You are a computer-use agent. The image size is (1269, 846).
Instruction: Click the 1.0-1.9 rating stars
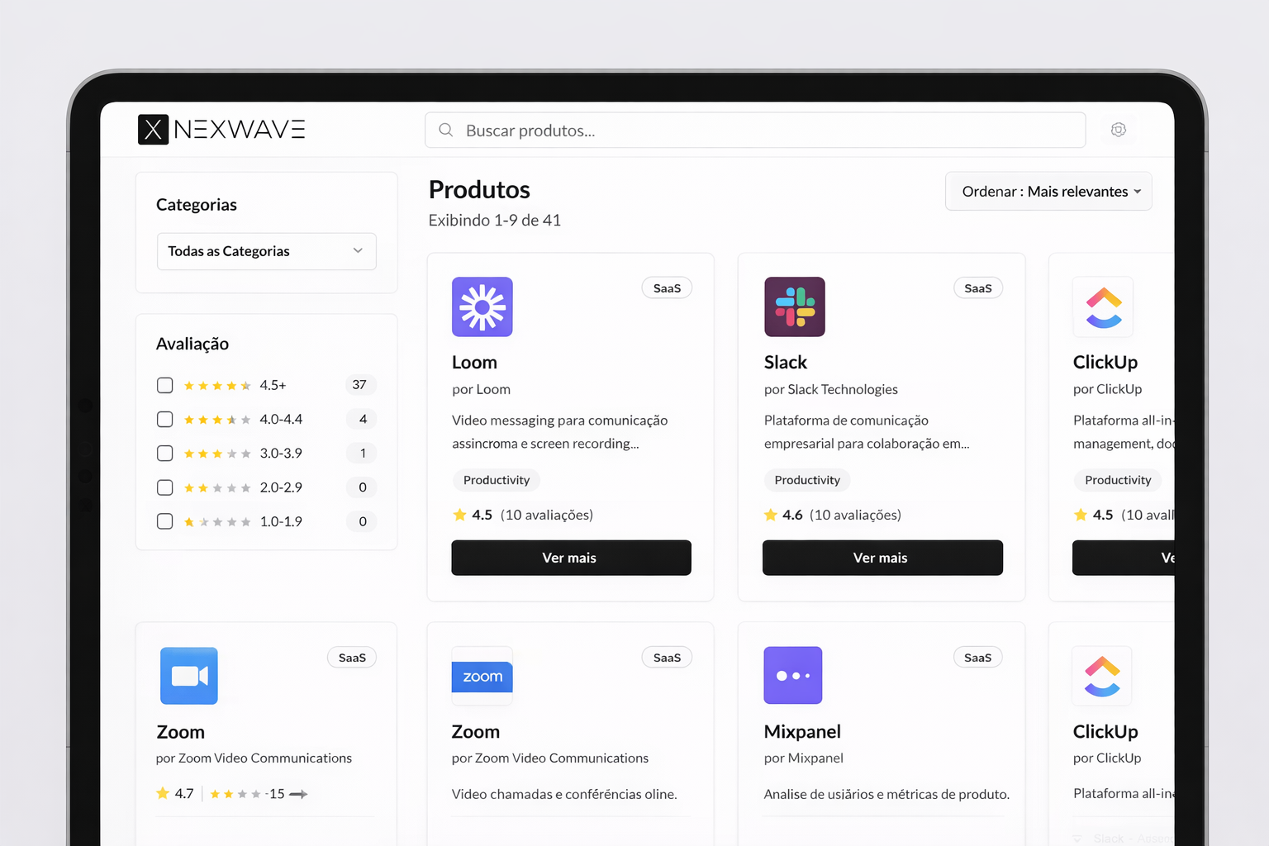click(x=217, y=522)
